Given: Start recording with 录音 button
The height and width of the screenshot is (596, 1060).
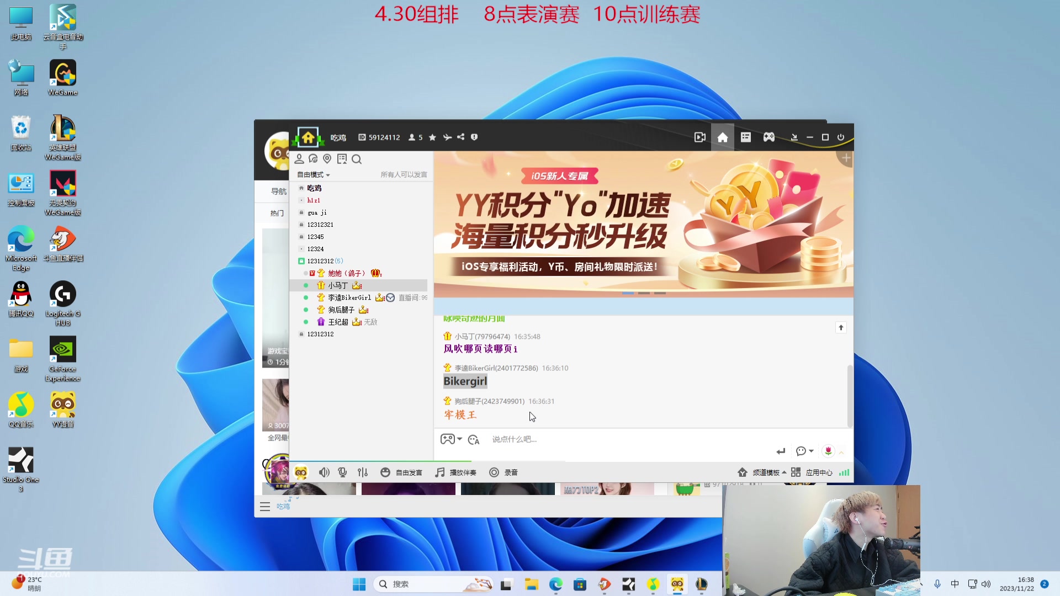Looking at the screenshot, I should pos(504,472).
